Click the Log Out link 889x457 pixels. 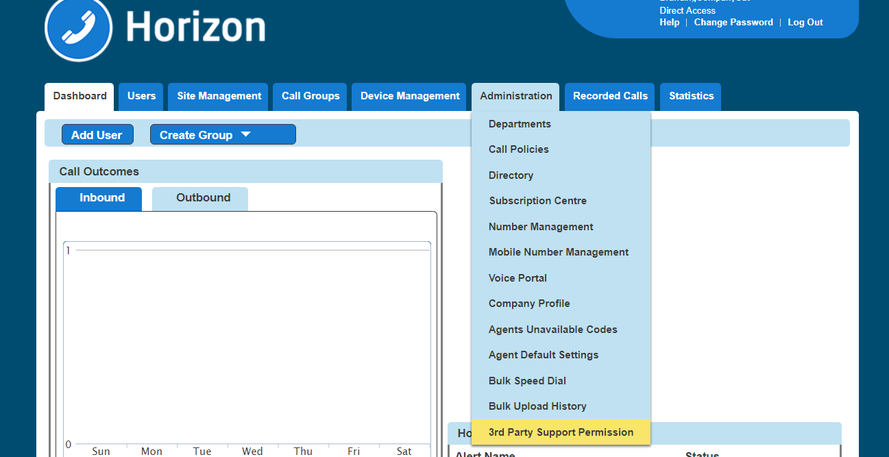pyautogui.click(x=805, y=23)
